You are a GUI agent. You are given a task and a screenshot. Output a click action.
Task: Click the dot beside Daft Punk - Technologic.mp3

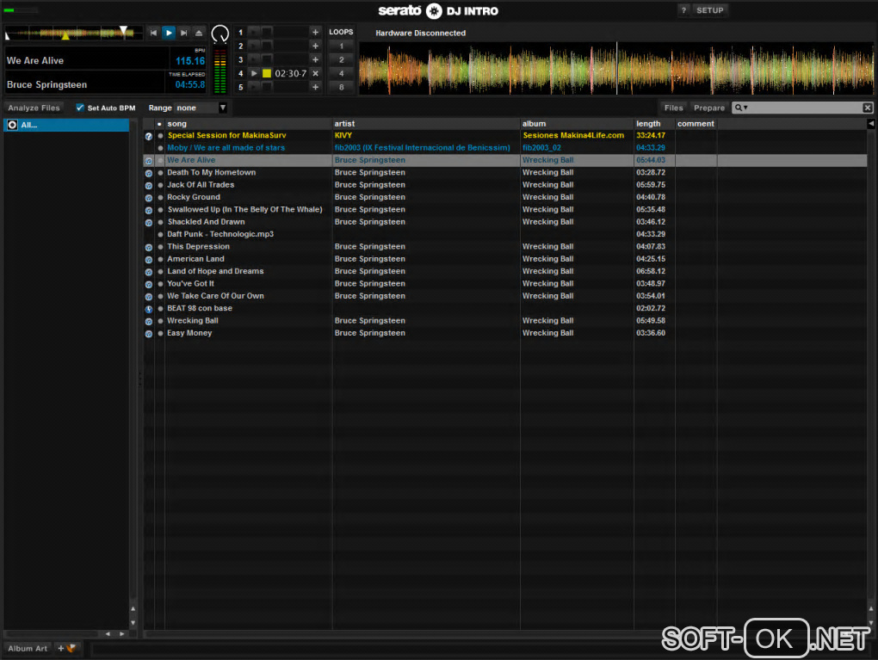pyautogui.click(x=160, y=235)
